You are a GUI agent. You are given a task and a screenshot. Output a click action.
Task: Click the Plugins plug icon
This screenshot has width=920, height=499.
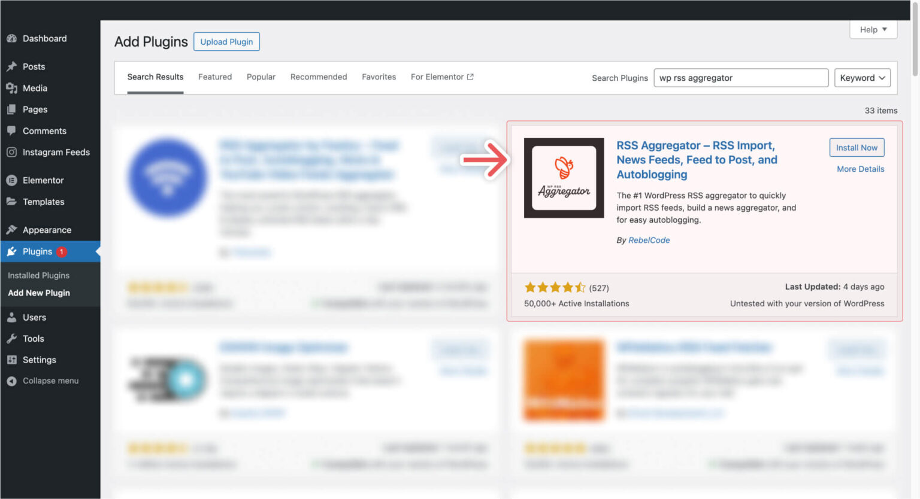pyautogui.click(x=11, y=251)
